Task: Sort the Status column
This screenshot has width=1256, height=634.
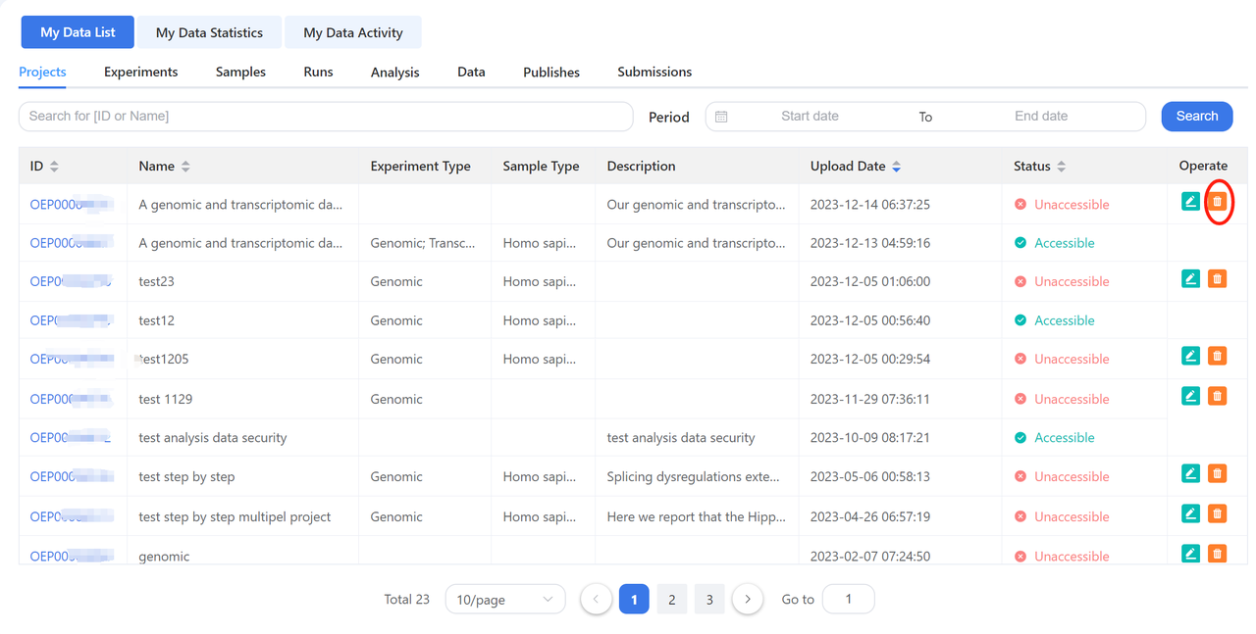Action: [1063, 166]
